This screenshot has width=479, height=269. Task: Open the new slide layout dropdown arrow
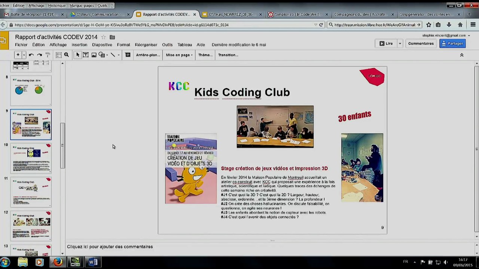point(24,55)
